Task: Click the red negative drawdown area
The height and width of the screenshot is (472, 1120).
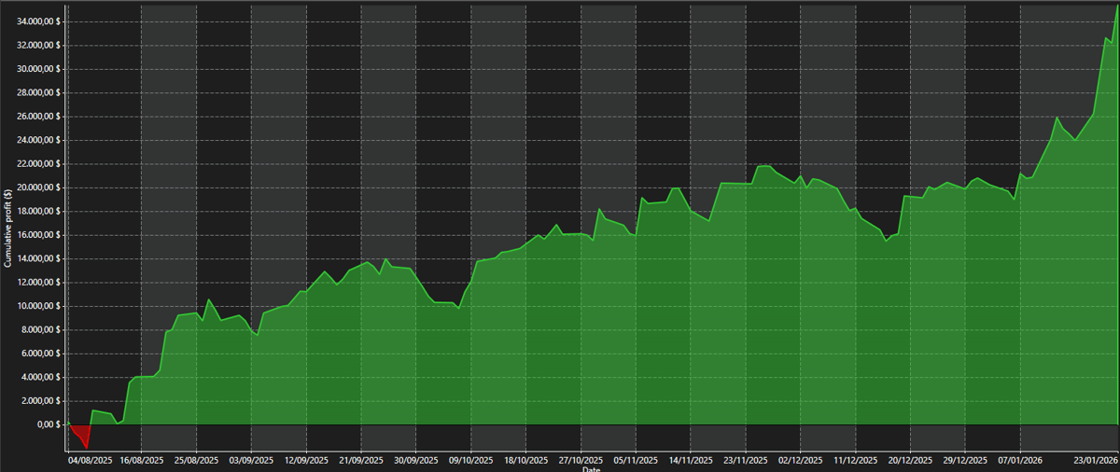Action: (x=82, y=434)
